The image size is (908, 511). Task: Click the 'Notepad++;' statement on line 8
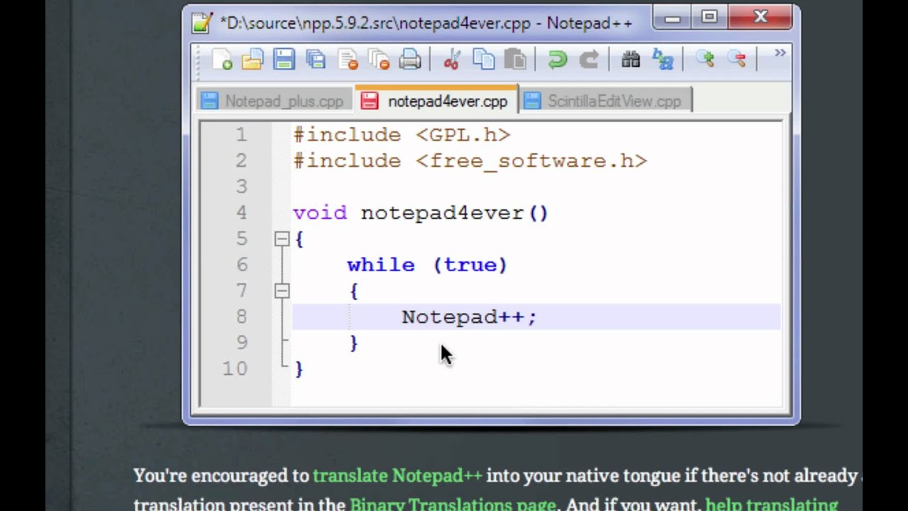[470, 317]
